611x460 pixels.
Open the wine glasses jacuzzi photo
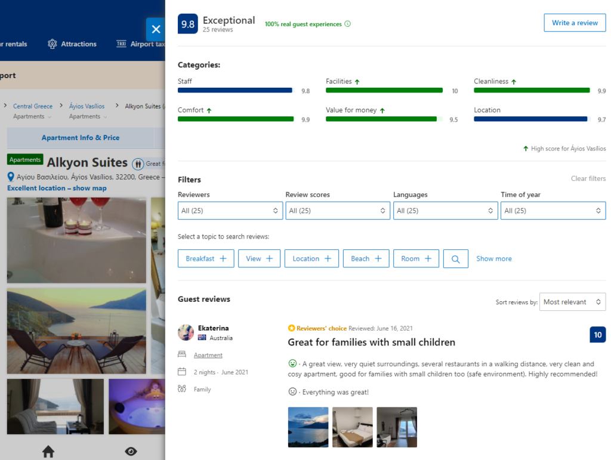coord(76,240)
